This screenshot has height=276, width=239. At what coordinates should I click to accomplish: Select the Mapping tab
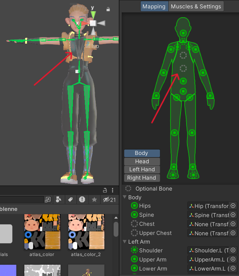point(154,7)
